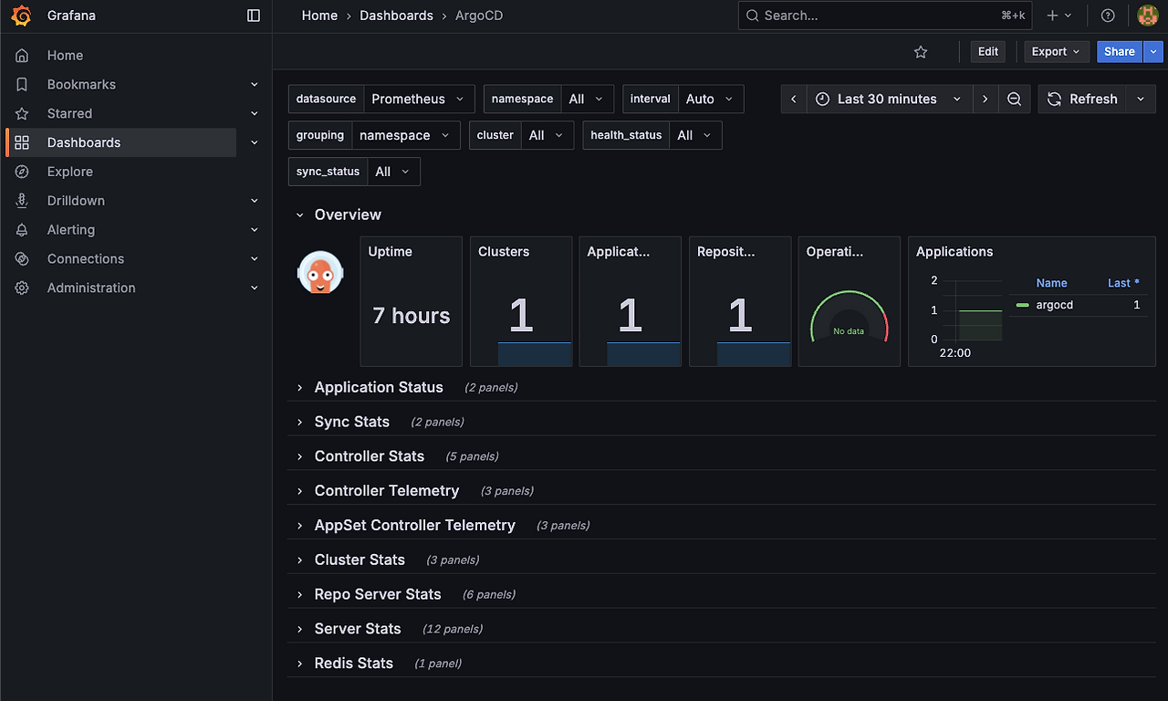This screenshot has width=1168, height=701.
Task: Open the health_status All dropdown
Action: [x=695, y=135]
